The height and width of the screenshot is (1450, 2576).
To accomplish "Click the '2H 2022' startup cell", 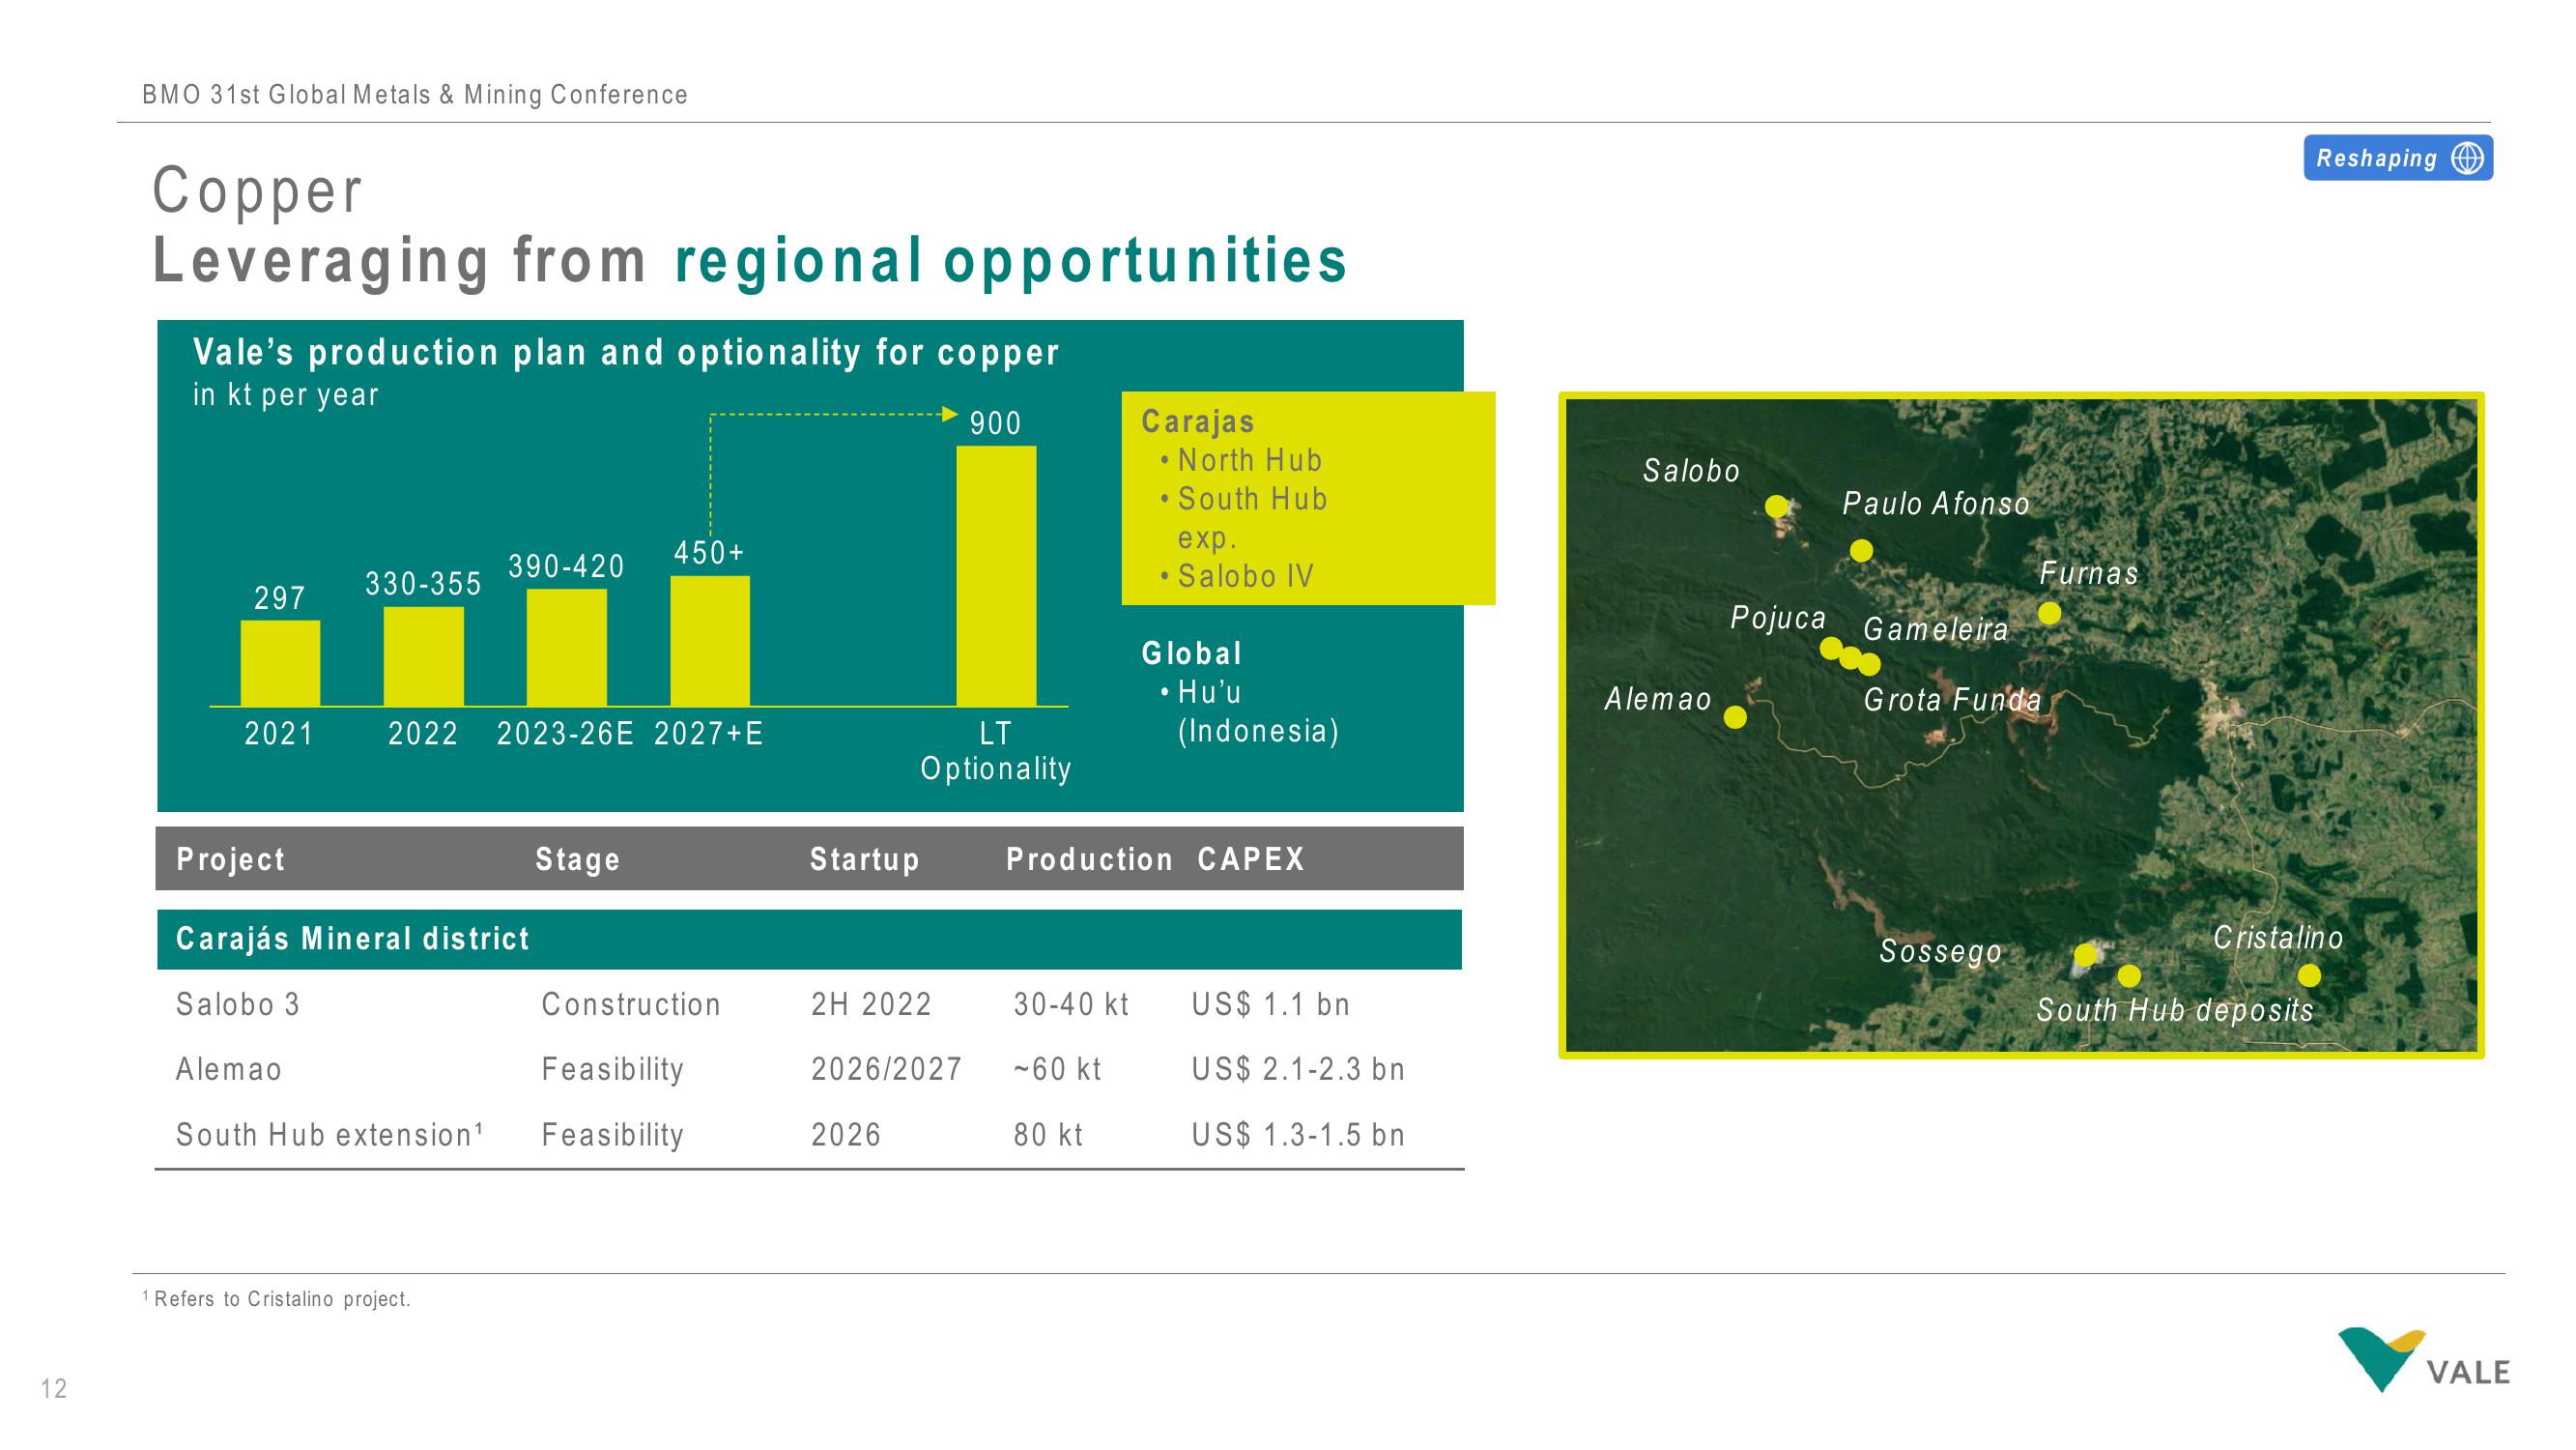I will click(x=871, y=1004).
